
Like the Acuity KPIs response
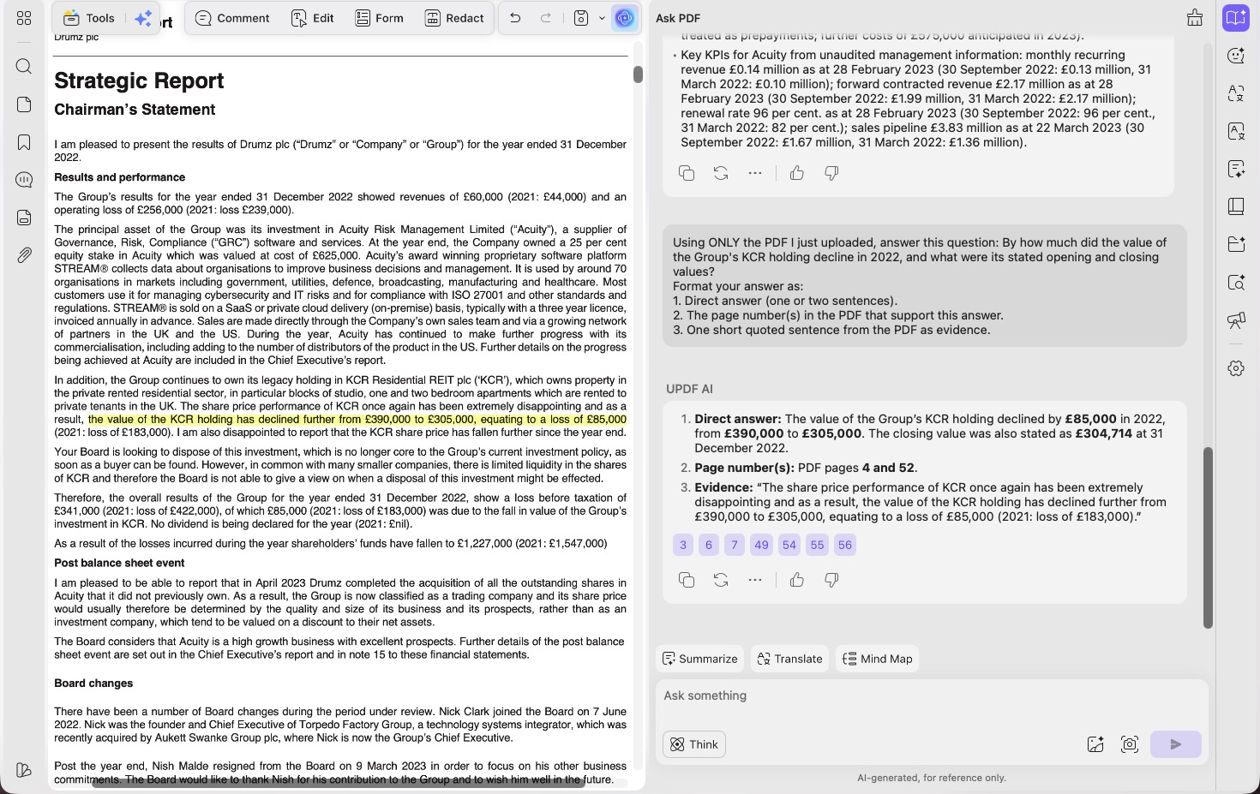click(797, 173)
